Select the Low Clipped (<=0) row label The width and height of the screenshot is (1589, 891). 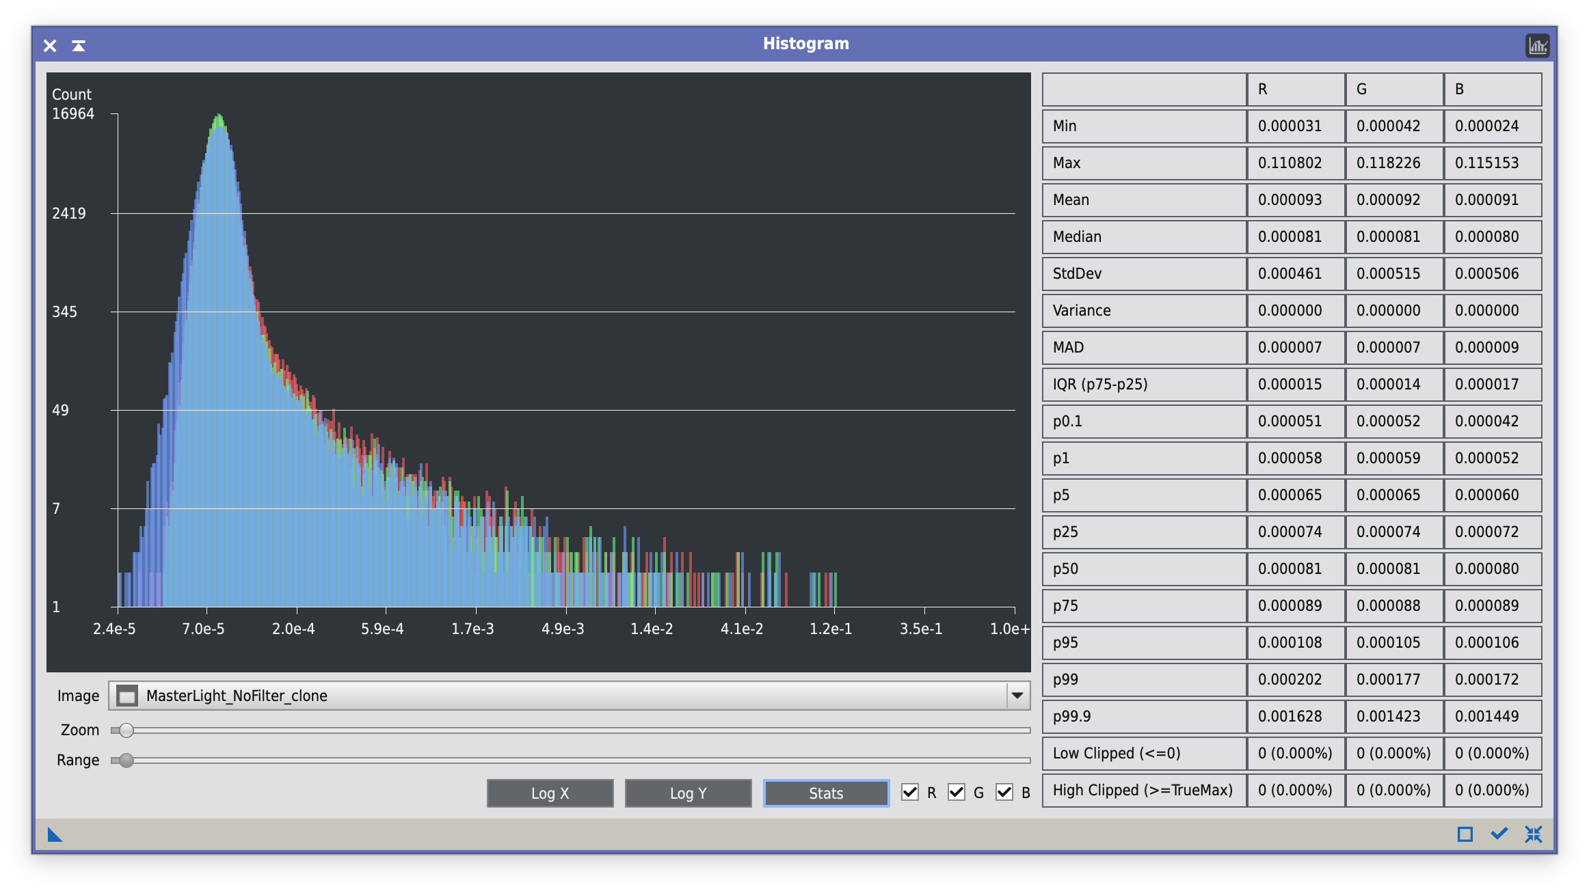click(1144, 754)
